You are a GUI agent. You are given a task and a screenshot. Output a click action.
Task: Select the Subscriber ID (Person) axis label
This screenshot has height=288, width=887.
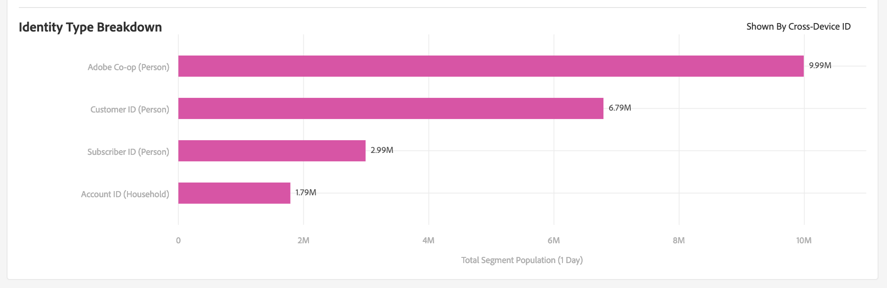click(x=128, y=152)
